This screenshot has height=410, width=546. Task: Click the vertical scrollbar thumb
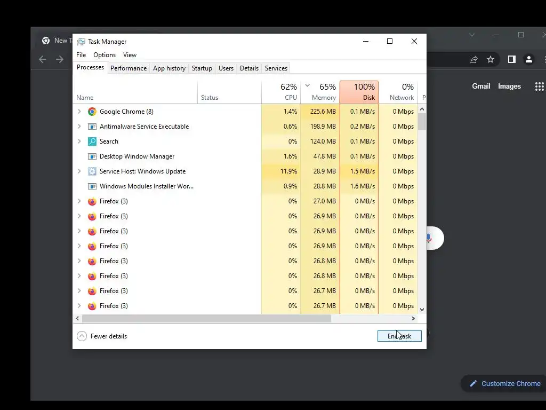click(x=422, y=122)
